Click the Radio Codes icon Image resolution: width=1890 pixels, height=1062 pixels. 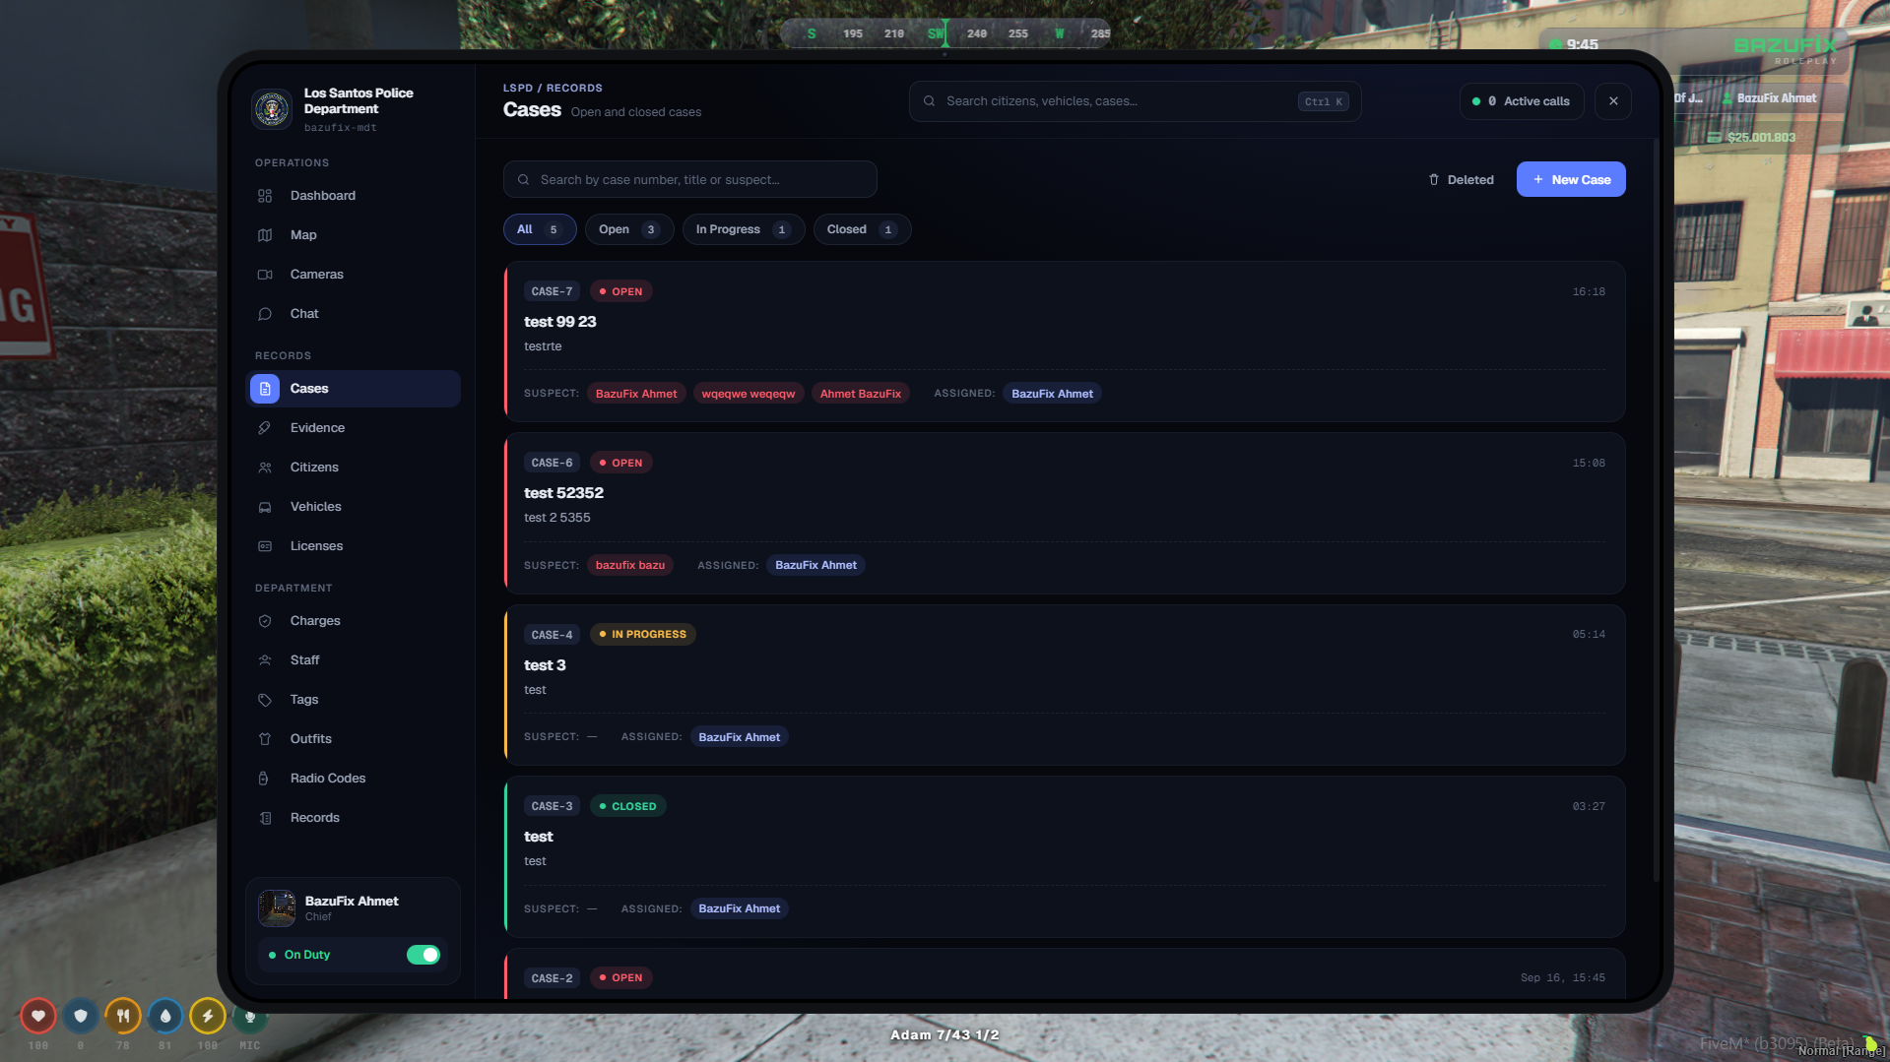click(x=265, y=779)
